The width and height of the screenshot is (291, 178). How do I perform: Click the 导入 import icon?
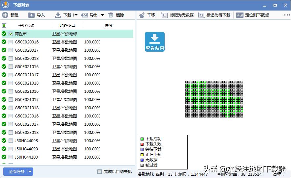point(31,15)
